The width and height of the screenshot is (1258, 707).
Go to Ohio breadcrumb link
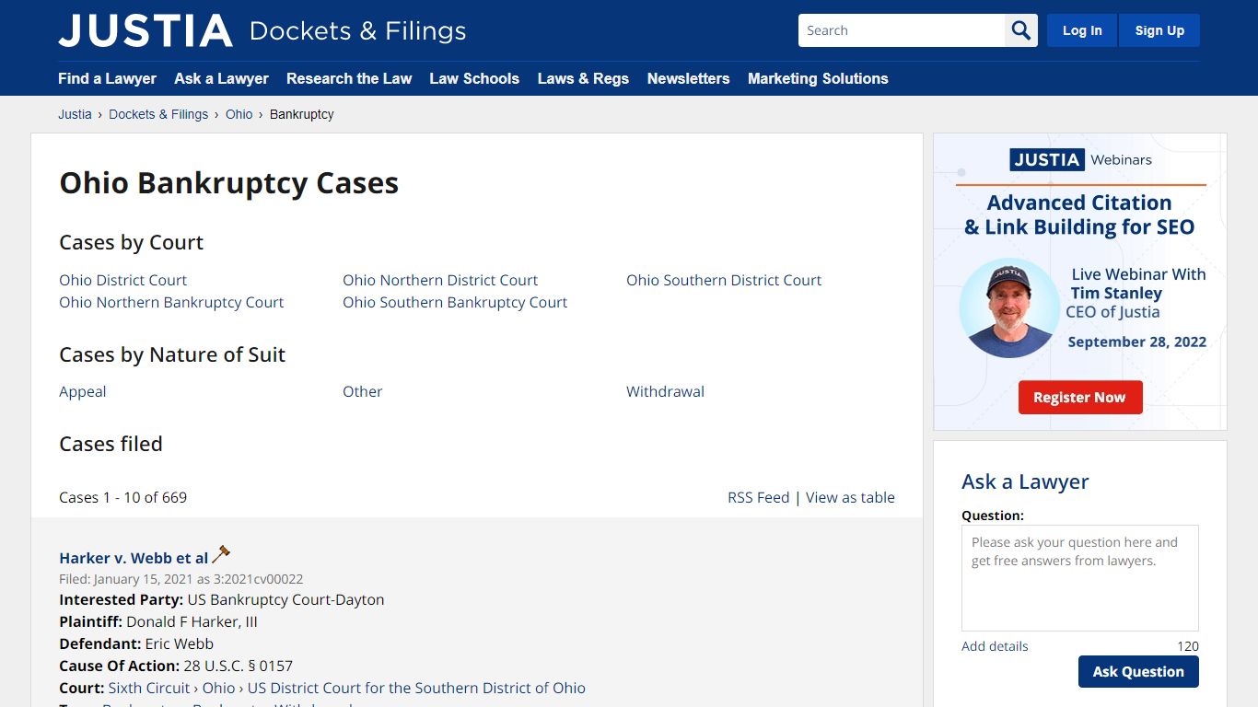[239, 114]
